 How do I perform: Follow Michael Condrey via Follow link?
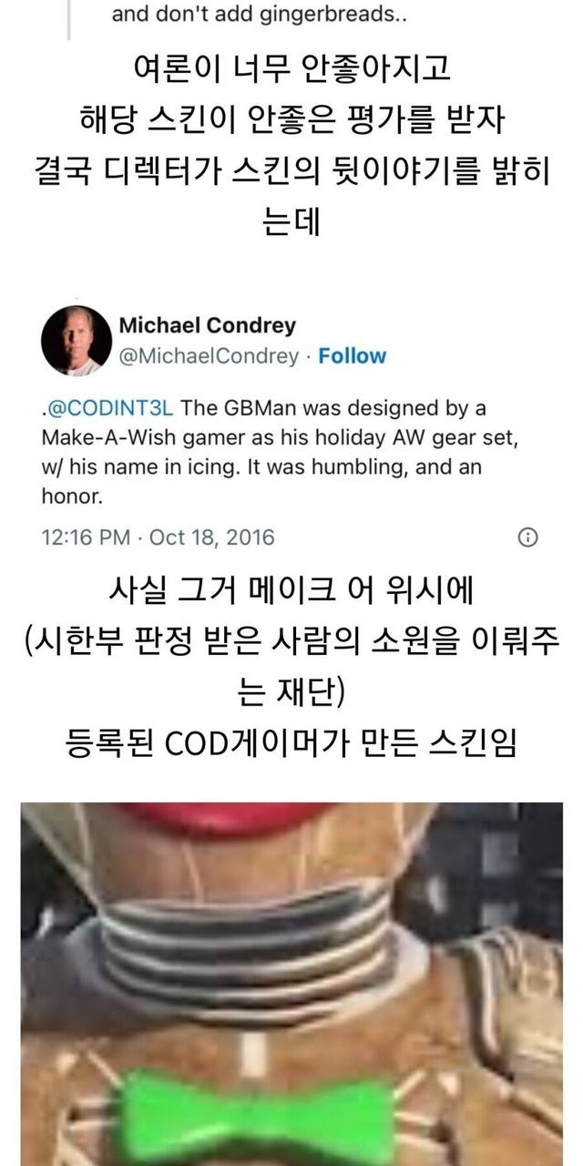point(352,356)
